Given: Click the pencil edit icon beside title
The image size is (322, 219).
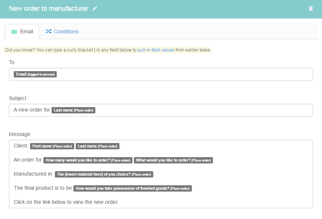Looking at the screenshot, I should [95, 9].
